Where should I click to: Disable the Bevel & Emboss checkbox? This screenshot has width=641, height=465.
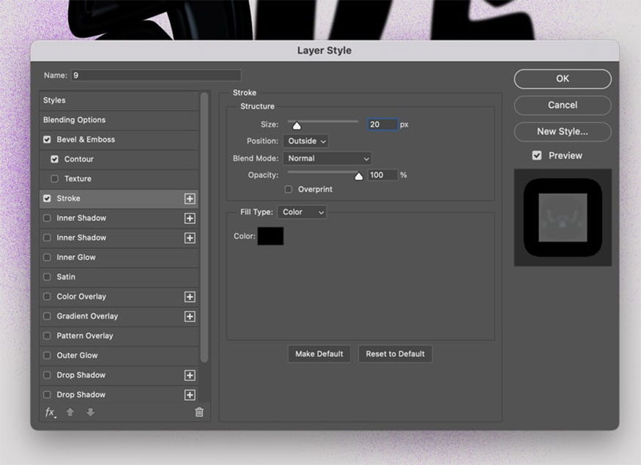(x=48, y=139)
